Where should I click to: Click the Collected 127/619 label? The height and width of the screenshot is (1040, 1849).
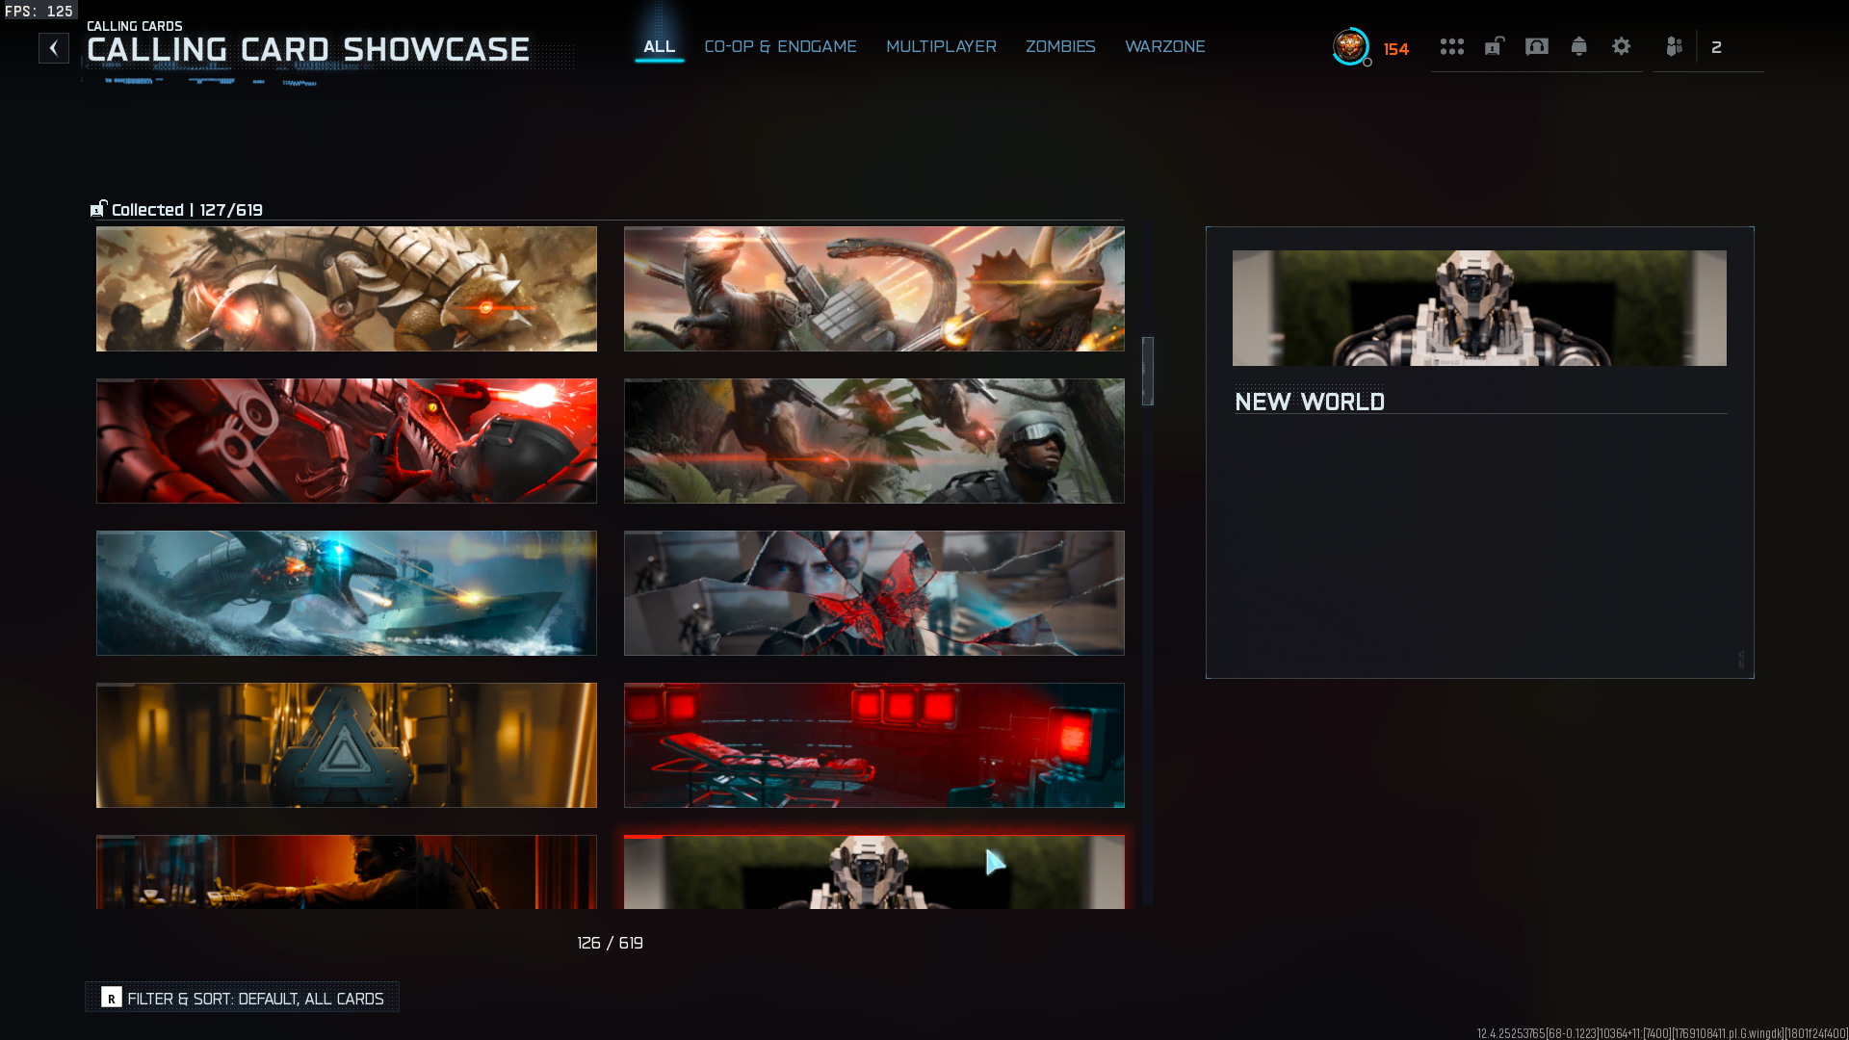click(x=187, y=210)
